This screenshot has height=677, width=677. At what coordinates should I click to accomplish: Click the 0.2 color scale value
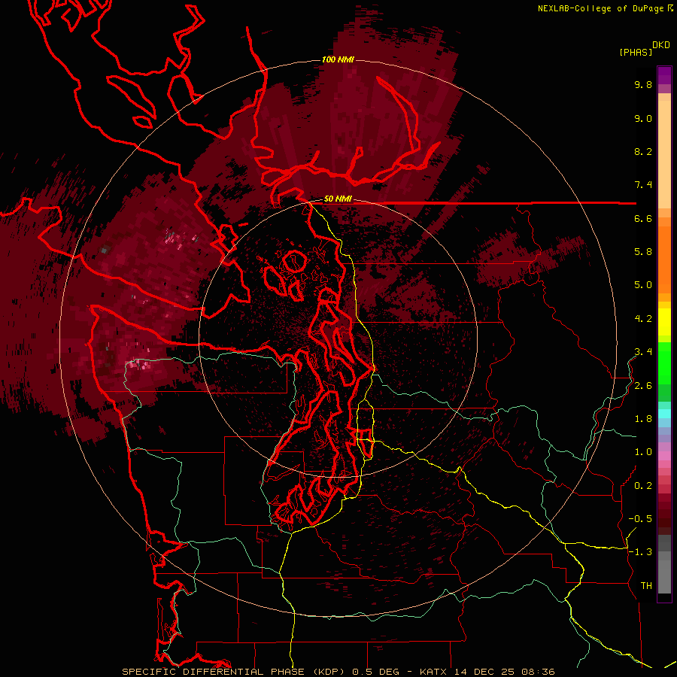click(643, 486)
